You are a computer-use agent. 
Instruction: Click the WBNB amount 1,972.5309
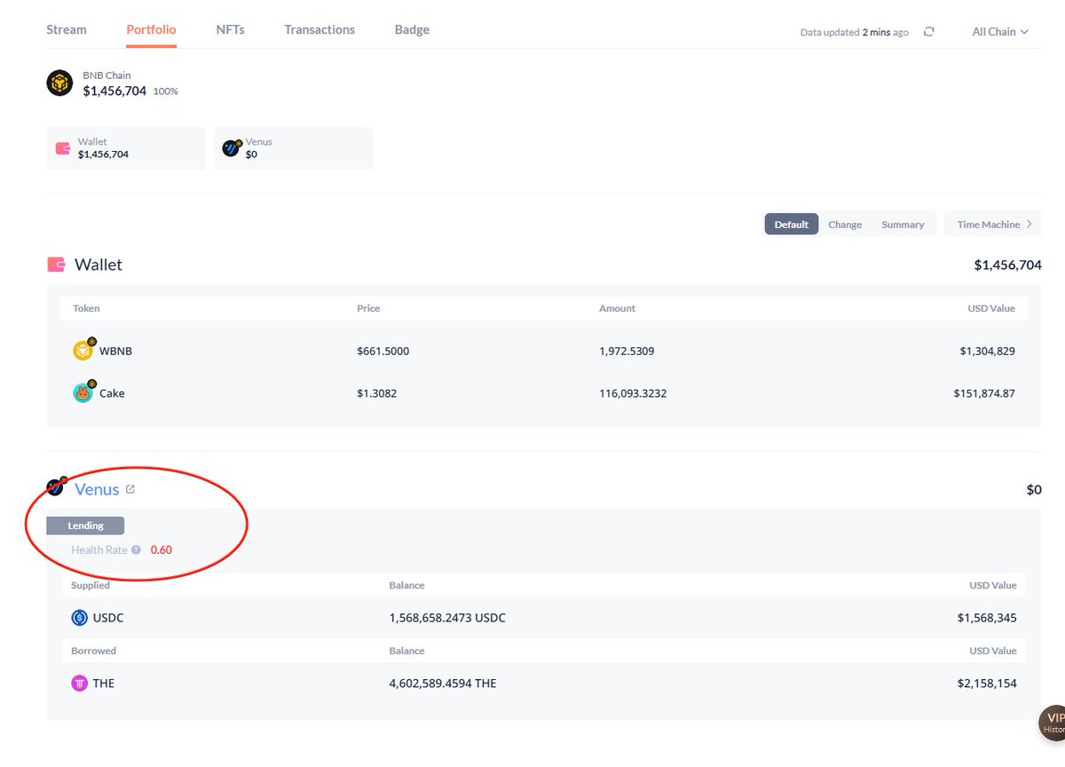(x=627, y=352)
